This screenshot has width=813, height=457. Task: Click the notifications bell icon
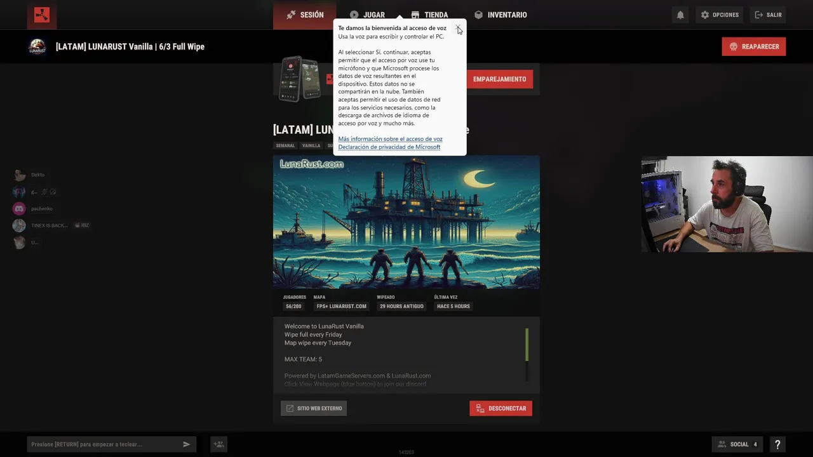click(680, 15)
